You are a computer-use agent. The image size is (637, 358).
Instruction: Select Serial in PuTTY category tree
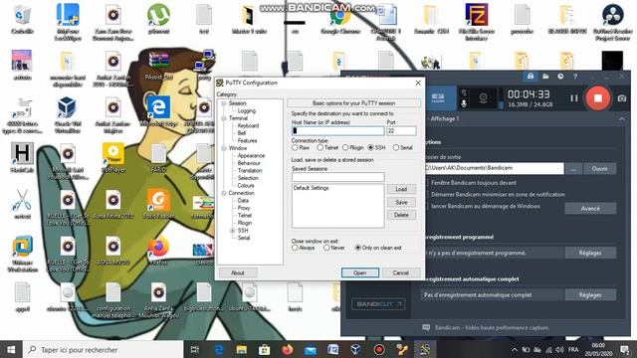[x=244, y=238]
